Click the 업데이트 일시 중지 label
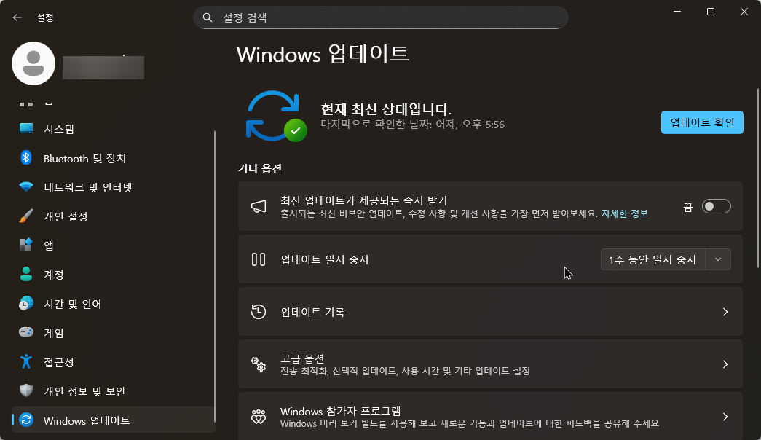761x440 pixels. 325,259
